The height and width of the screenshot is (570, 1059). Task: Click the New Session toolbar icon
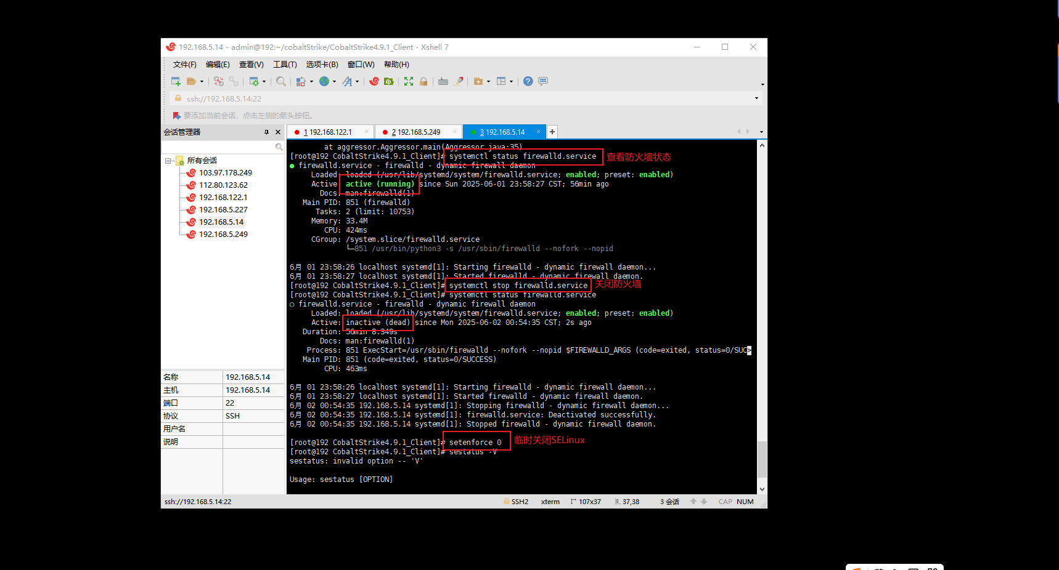click(x=176, y=81)
